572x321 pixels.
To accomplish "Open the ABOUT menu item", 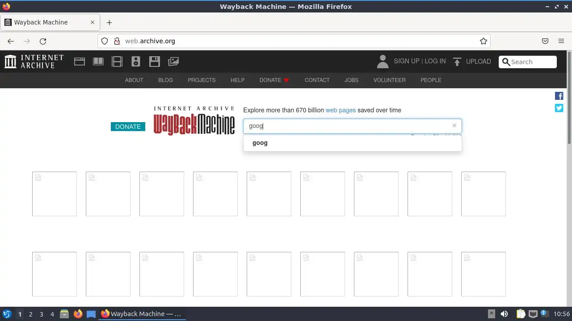I will click(x=134, y=80).
